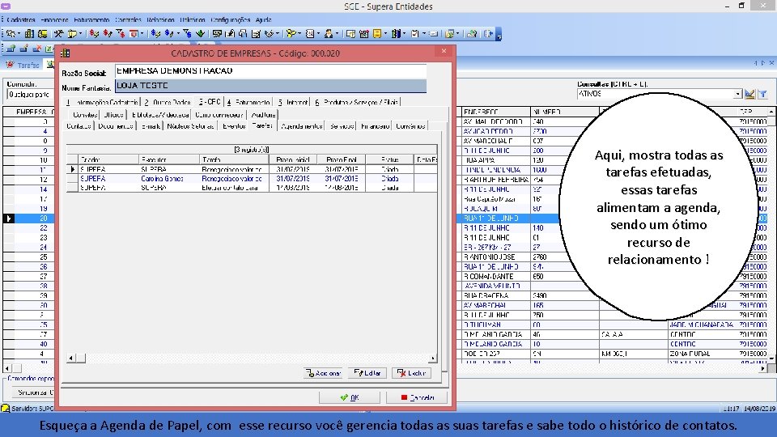Click the green down-arrow icon in the toolbar

(201, 34)
